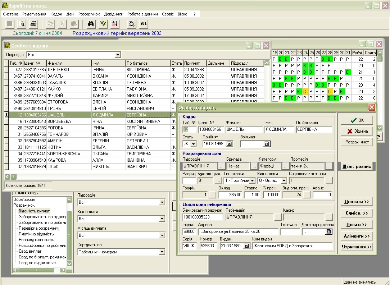Open the Розрахунок menu
The width and height of the screenshot is (390, 285).
pyautogui.click(x=89, y=14)
